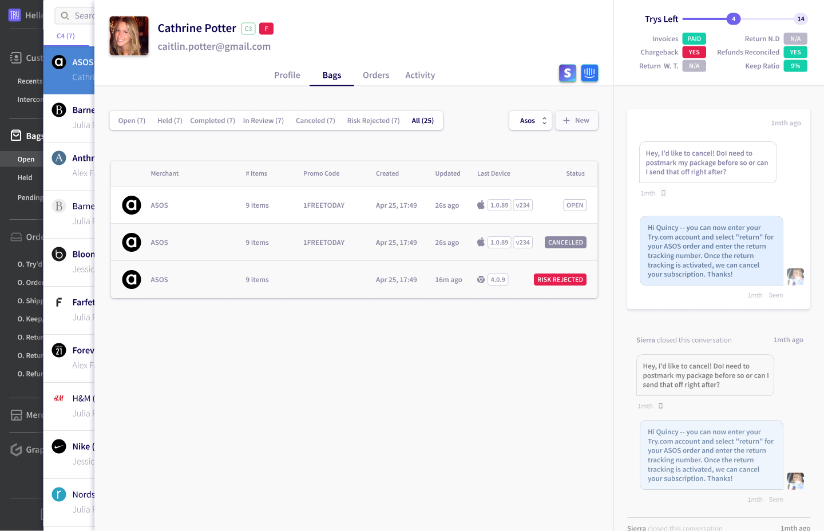The image size is (824, 531).
Task: Click the Orders sidebar icon
Action: [x=16, y=237]
